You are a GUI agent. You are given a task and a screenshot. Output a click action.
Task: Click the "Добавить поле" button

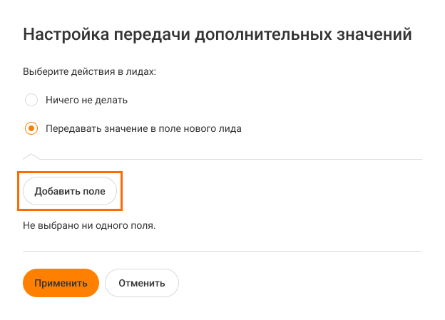(x=70, y=191)
